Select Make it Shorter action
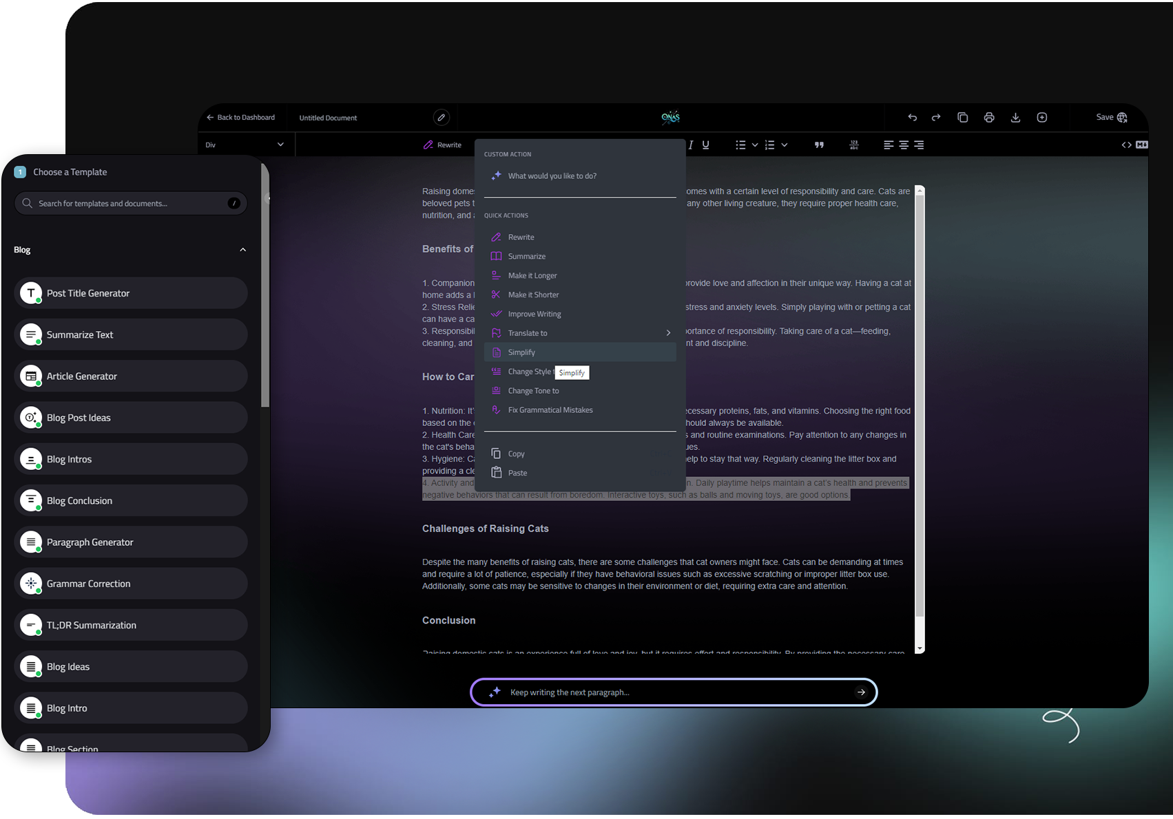 tap(580, 295)
